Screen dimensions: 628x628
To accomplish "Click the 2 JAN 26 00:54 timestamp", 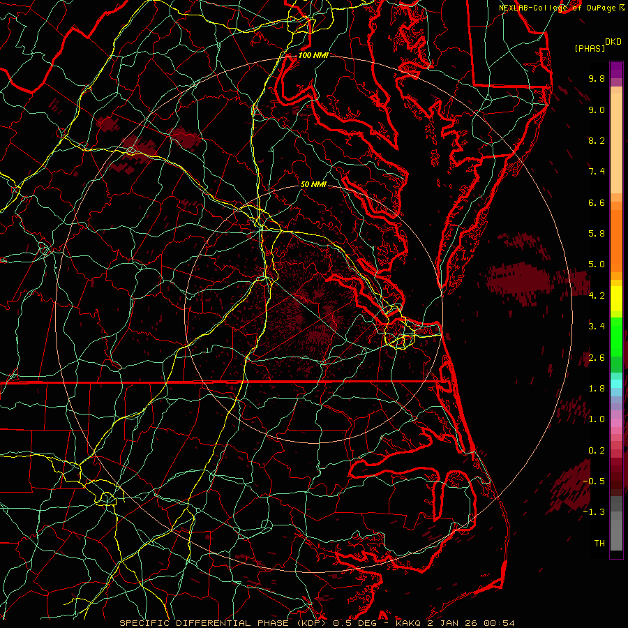I will pos(472,623).
